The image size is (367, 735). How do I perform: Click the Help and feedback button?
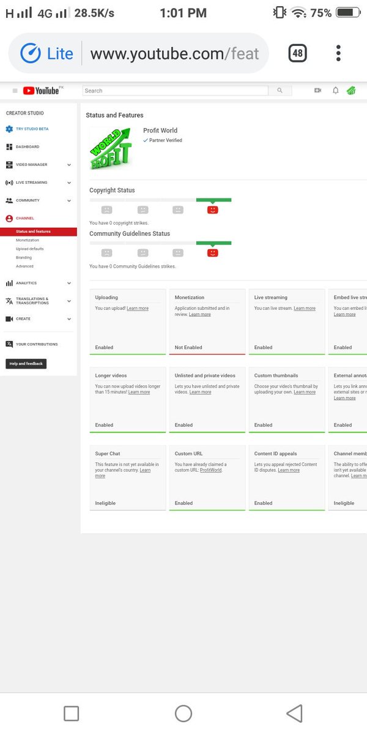click(26, 364)
